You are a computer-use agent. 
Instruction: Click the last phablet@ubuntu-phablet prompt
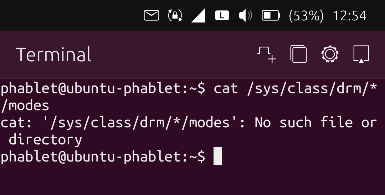[103, 156]
